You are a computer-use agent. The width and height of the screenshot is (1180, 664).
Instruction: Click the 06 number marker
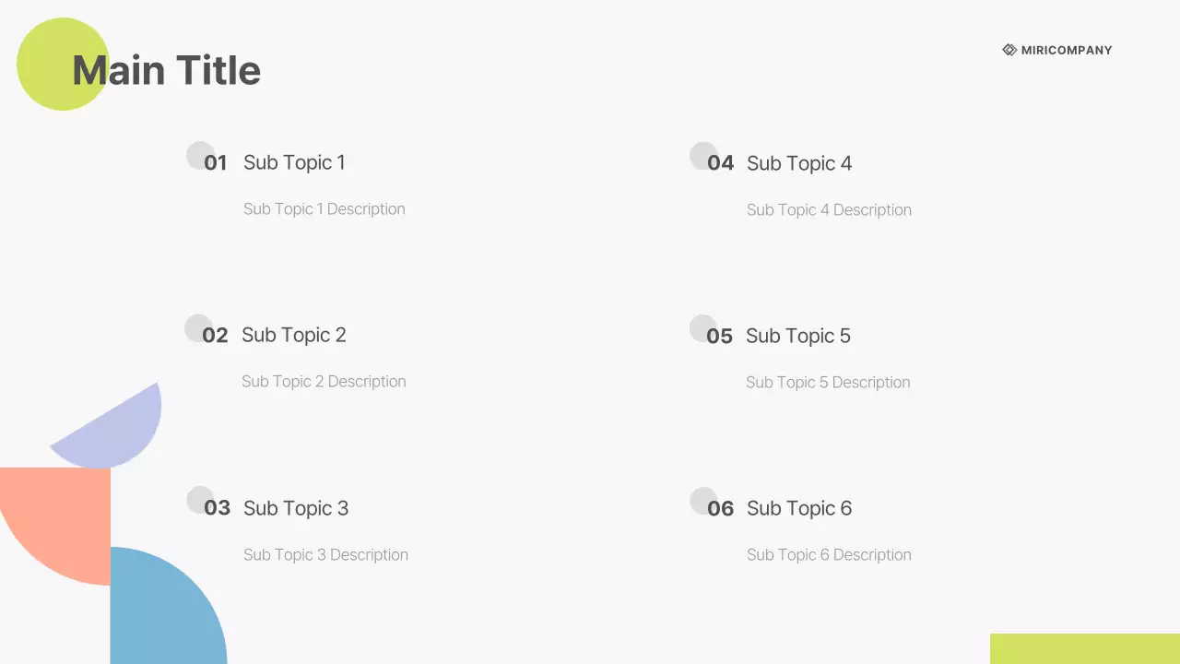(720, 509)
